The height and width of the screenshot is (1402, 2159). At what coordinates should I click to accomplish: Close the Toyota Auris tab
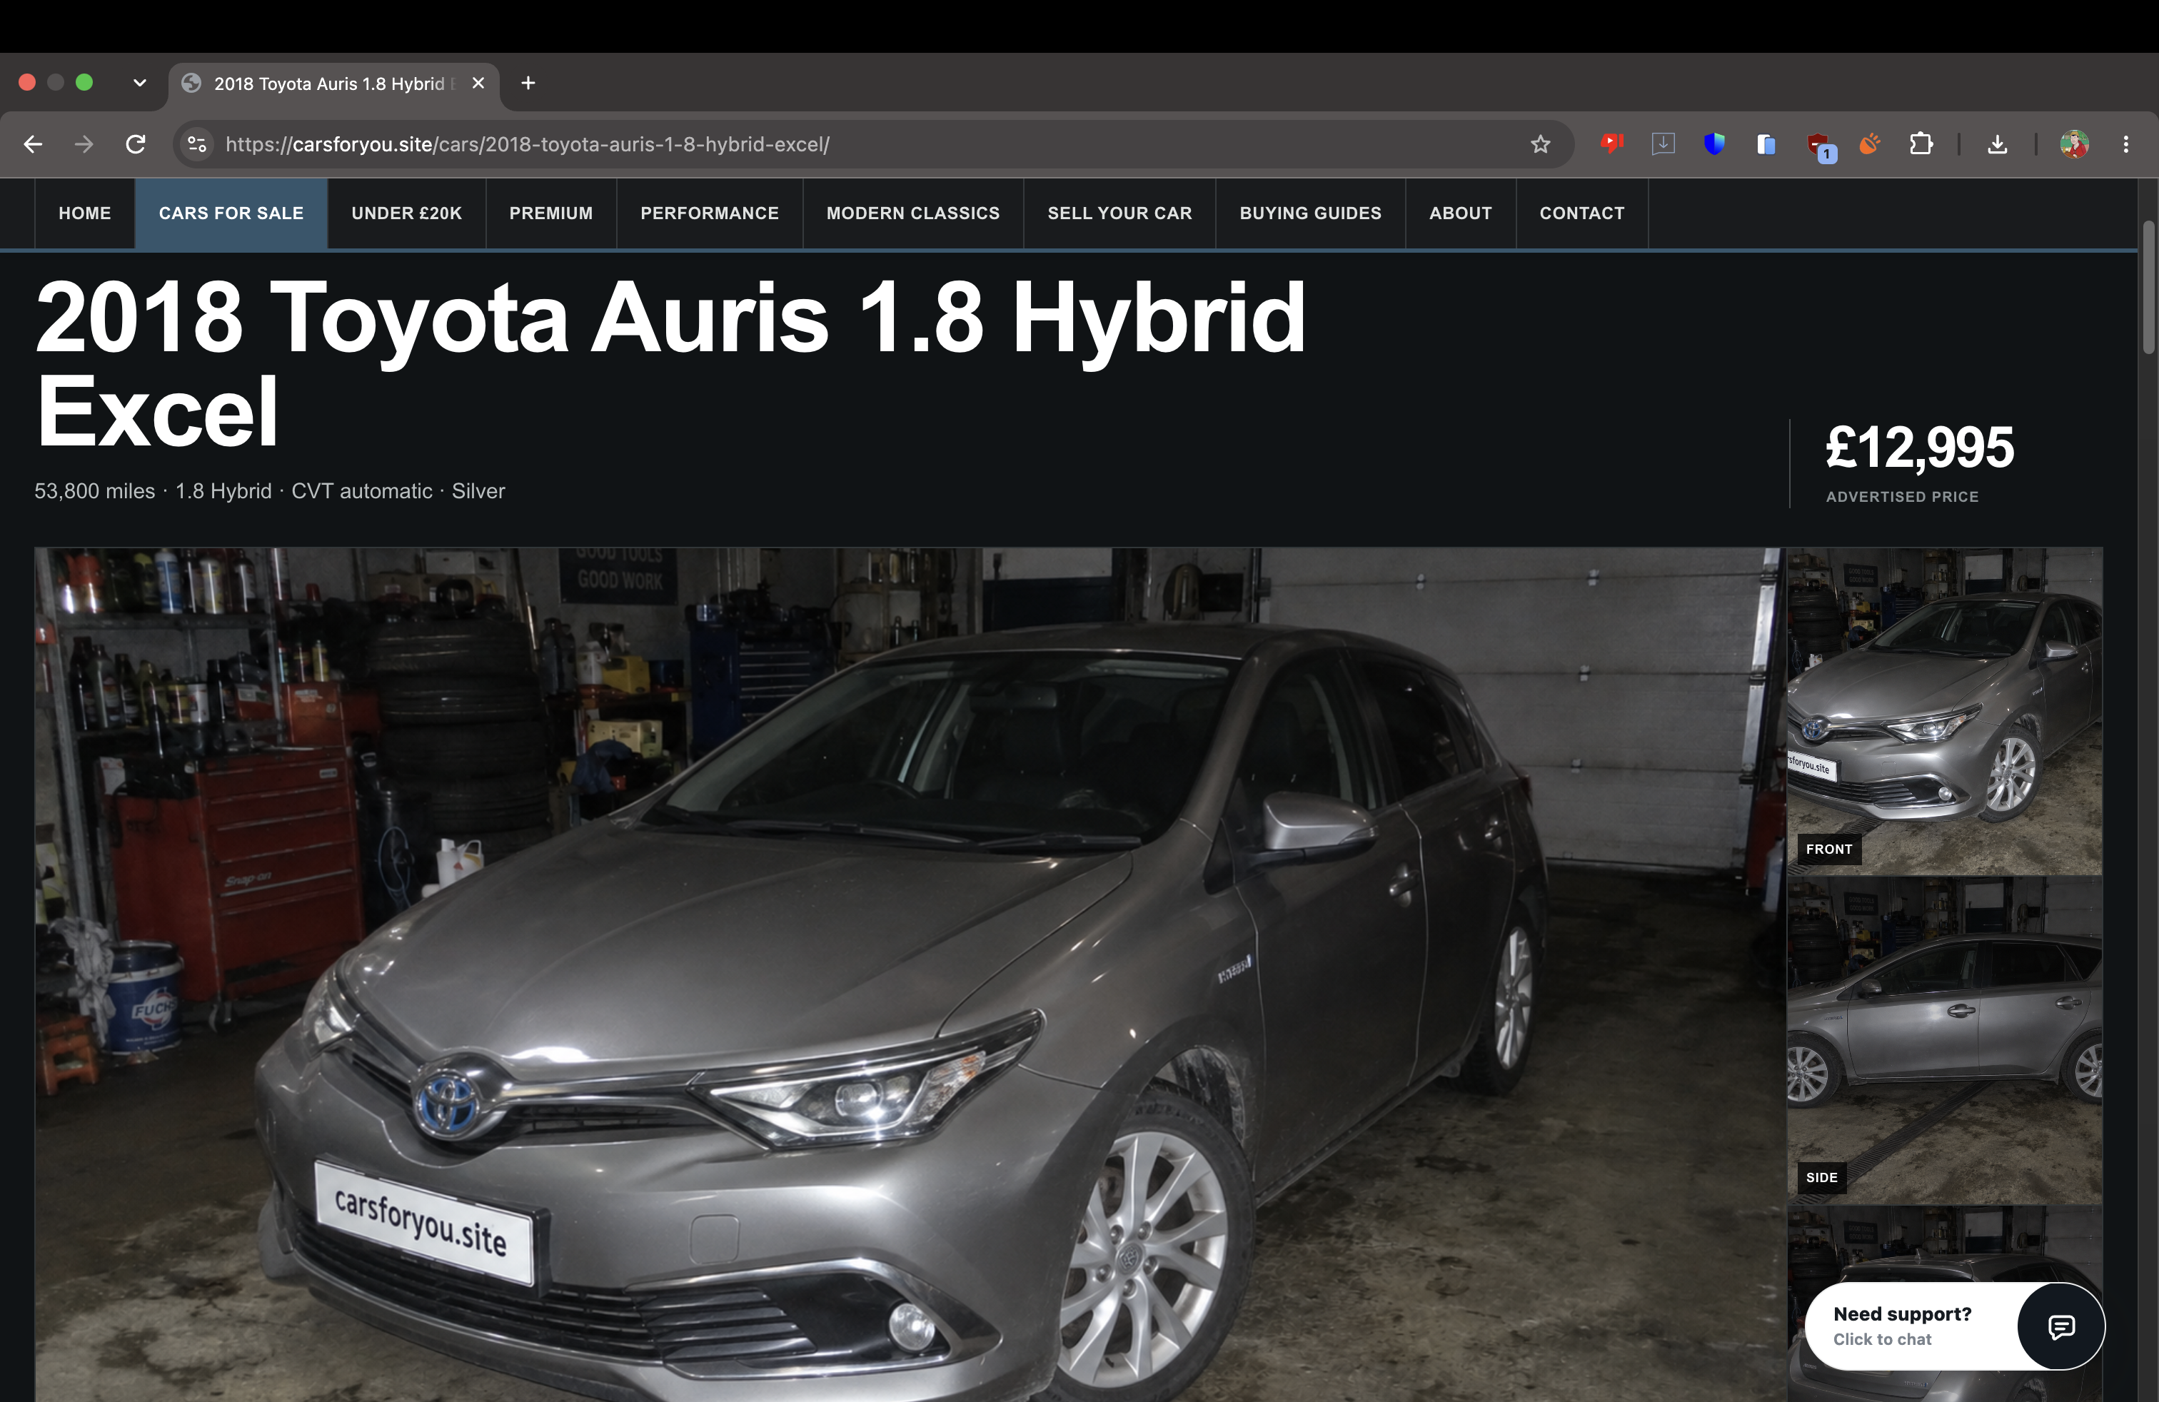click(478, 84)
